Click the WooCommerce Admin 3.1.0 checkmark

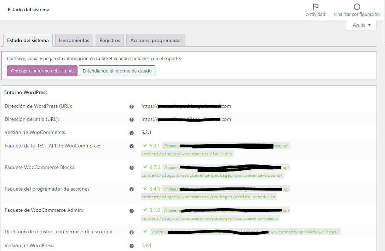(x=145, y=210)
